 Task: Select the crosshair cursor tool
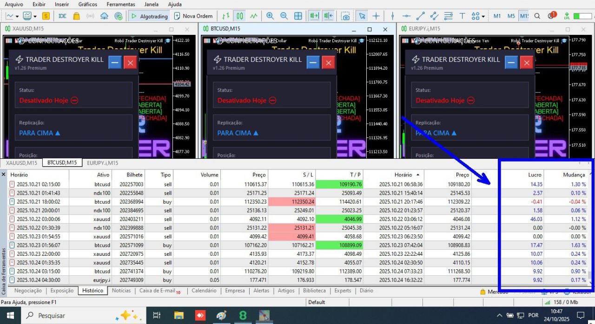coord(376,16)
